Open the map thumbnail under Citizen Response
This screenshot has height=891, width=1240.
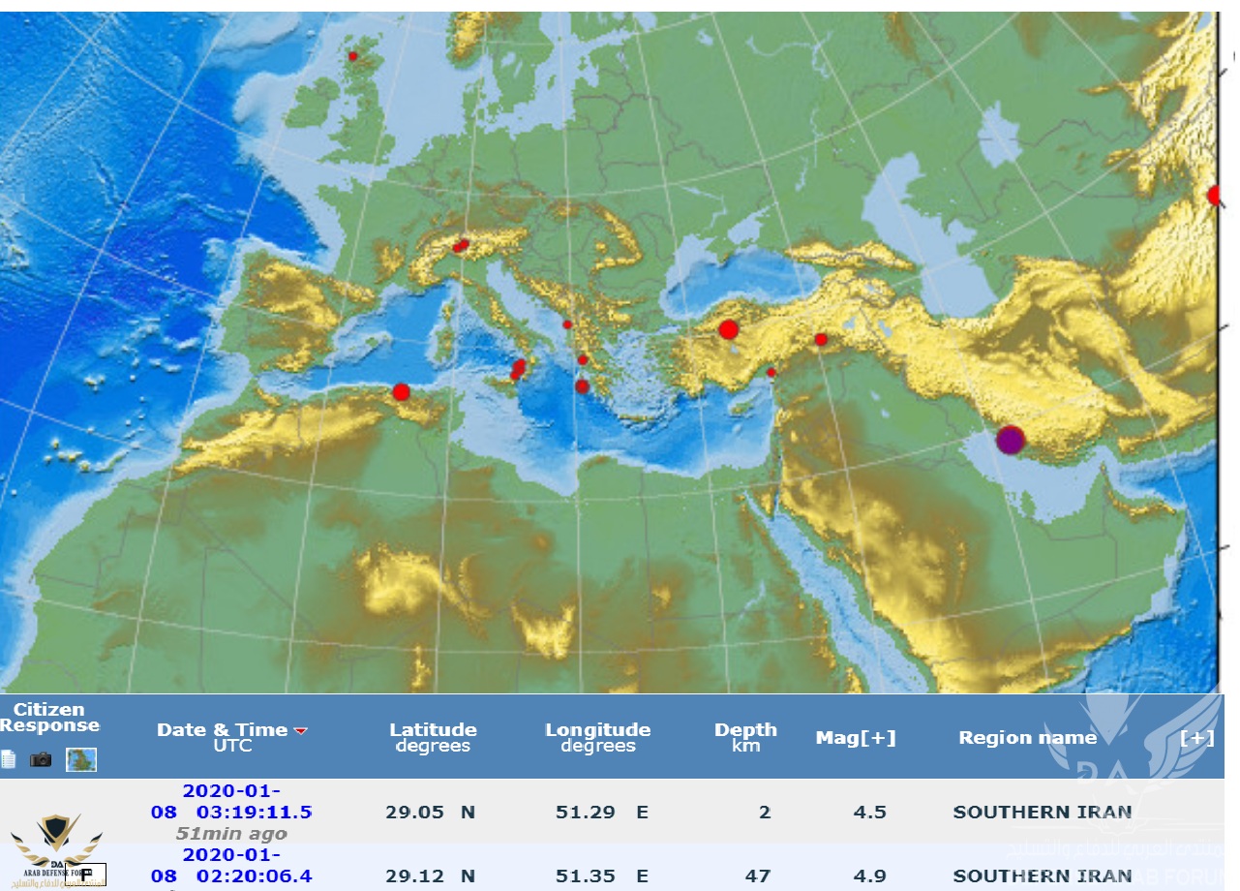80,760
